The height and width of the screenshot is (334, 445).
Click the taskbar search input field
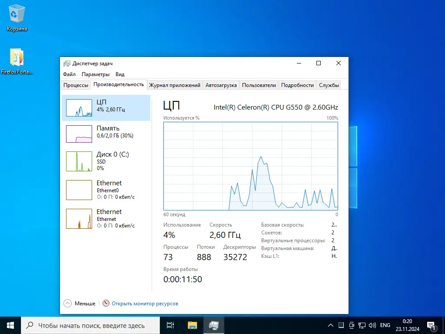(x=90, y=325)
